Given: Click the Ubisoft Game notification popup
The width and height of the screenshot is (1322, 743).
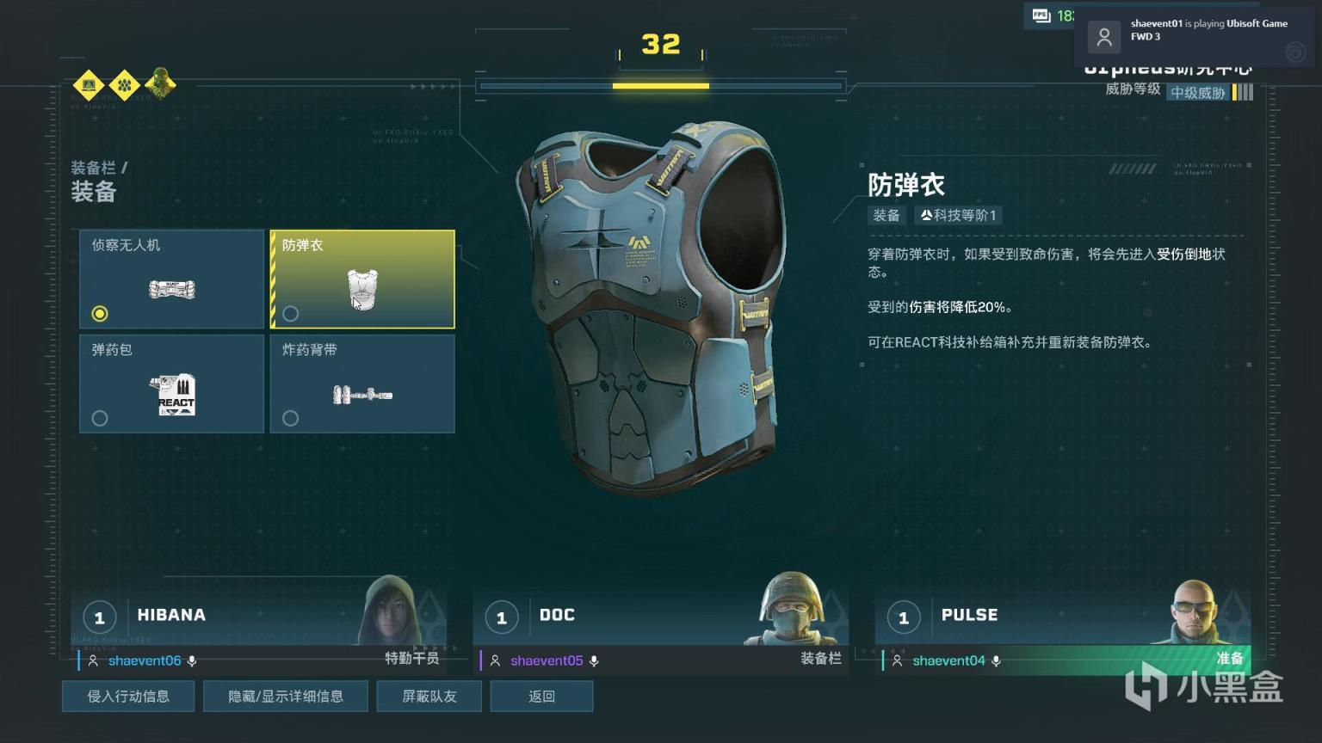Looking at the screenshot, I should [1197, 34].
